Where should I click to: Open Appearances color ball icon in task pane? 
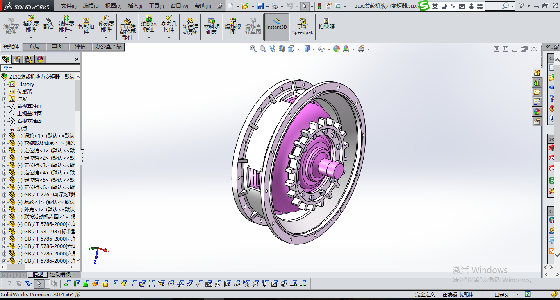[537, 112]
